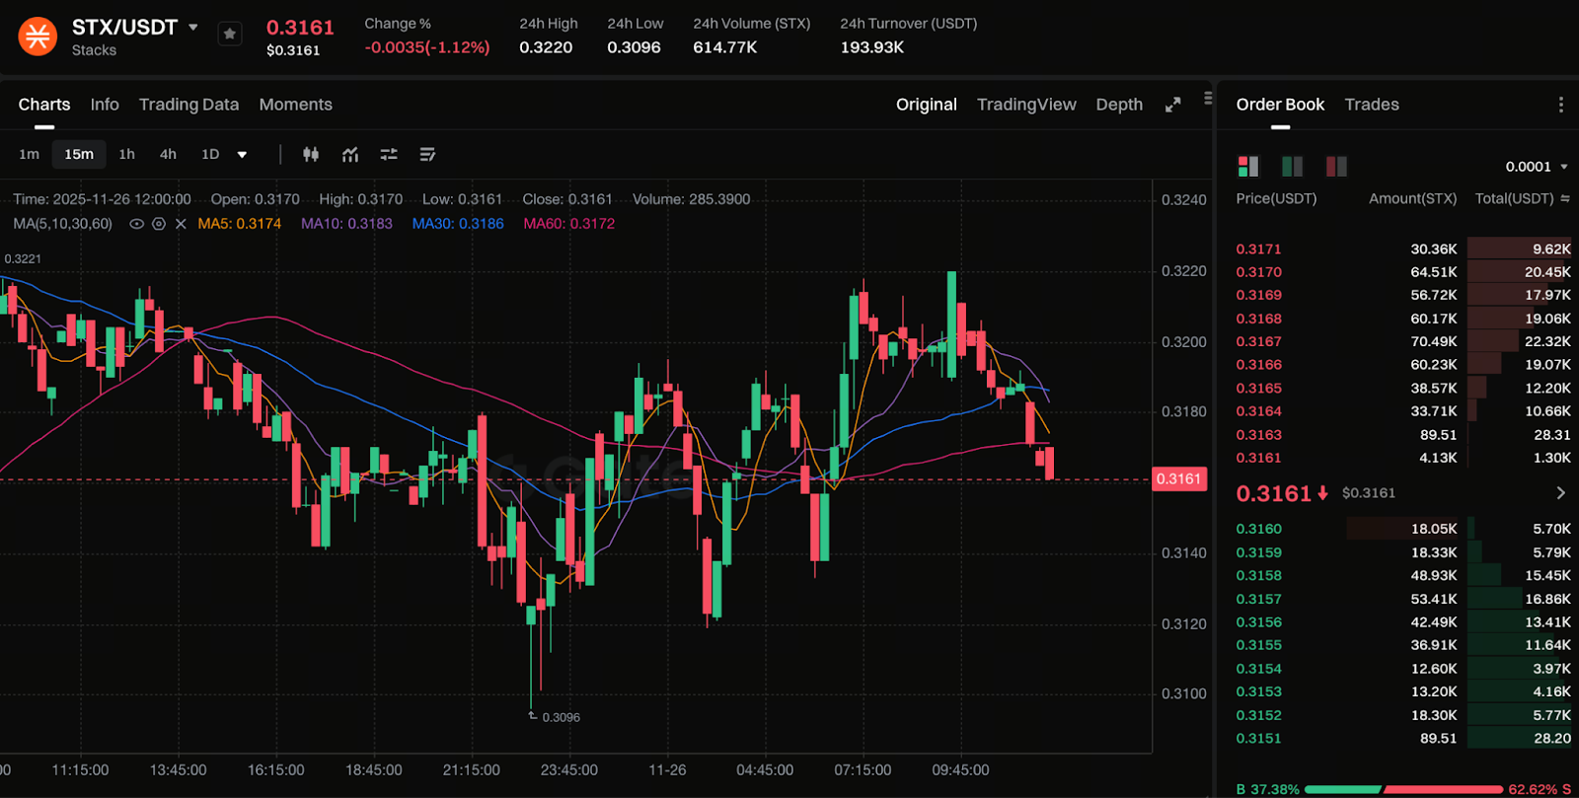Show bids-only order book view

pos(1292,166)
